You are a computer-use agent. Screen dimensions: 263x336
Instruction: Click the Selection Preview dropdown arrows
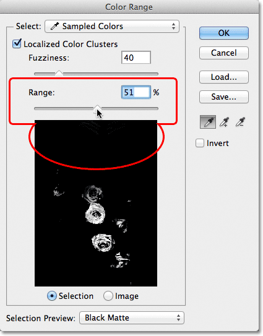click(178, 317)
